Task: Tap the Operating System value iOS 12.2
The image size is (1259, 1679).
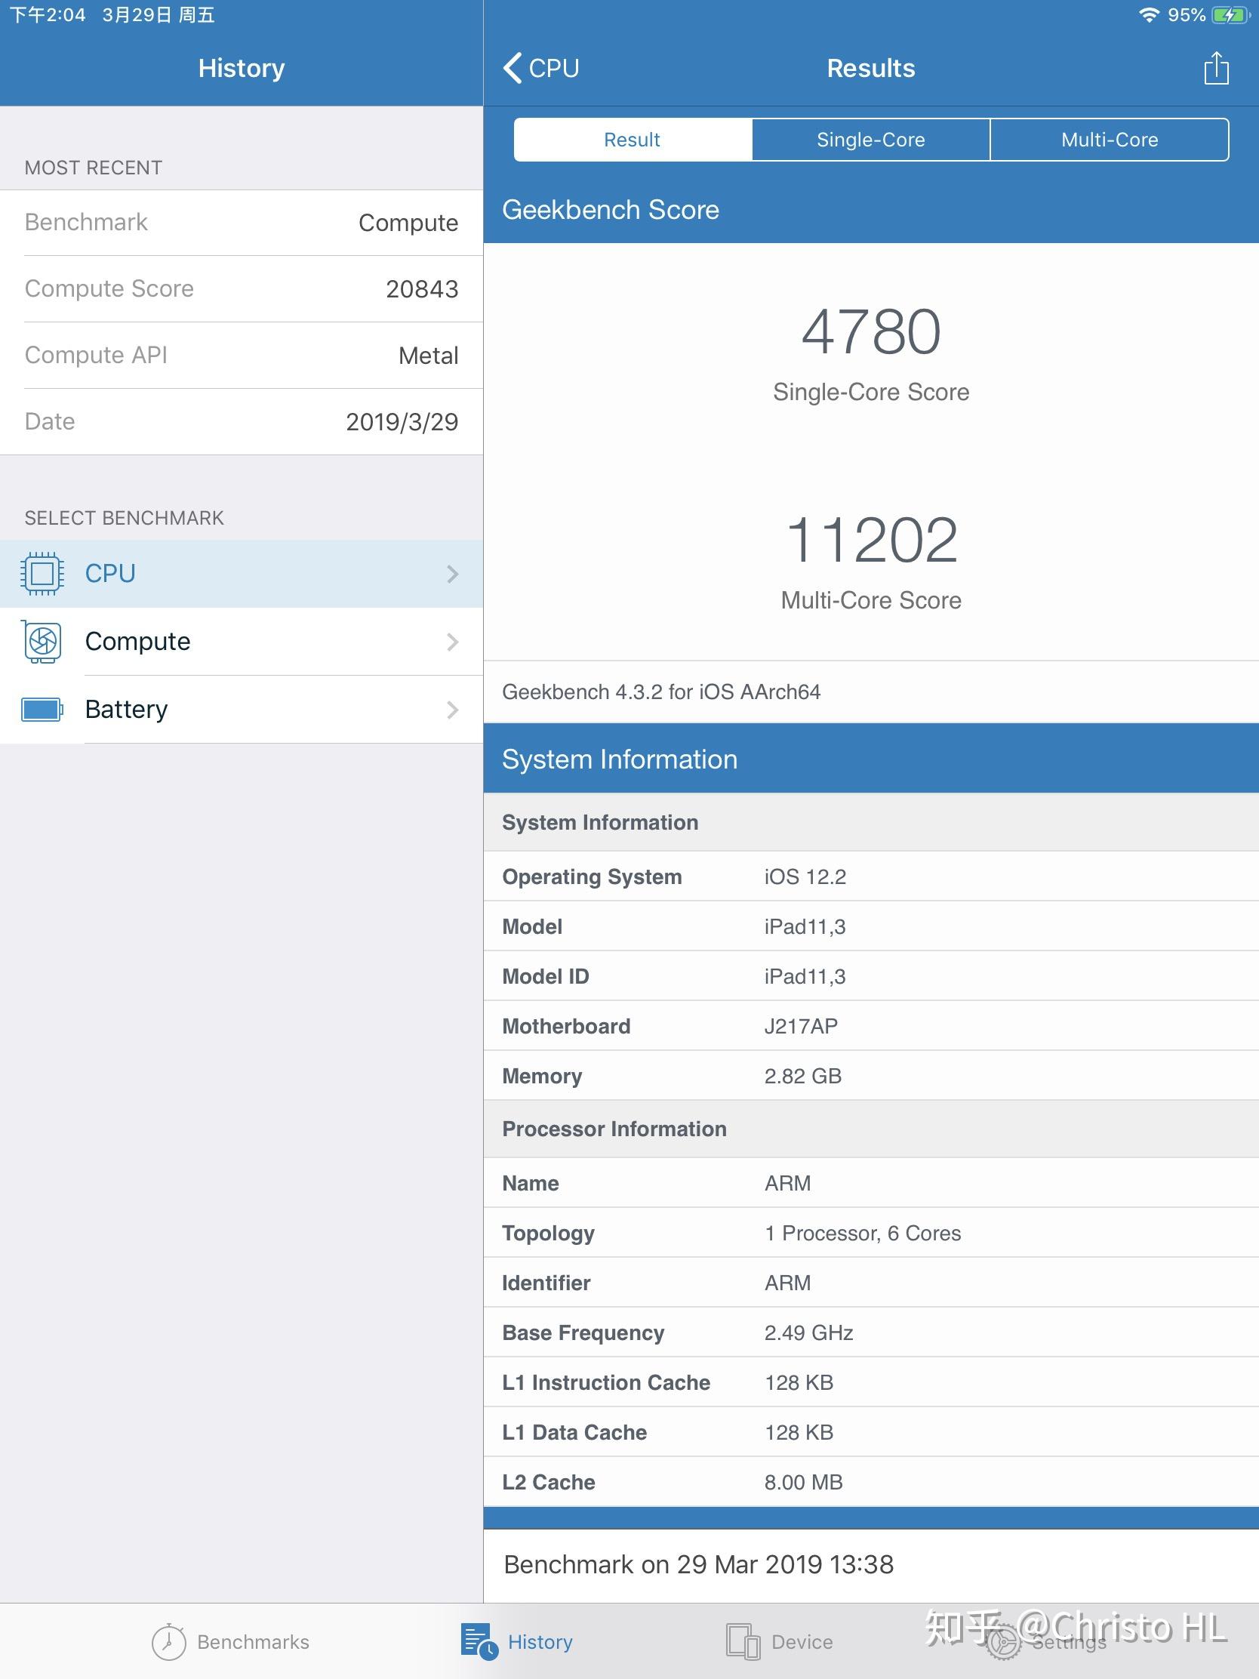Action: [x=805, y=876]
